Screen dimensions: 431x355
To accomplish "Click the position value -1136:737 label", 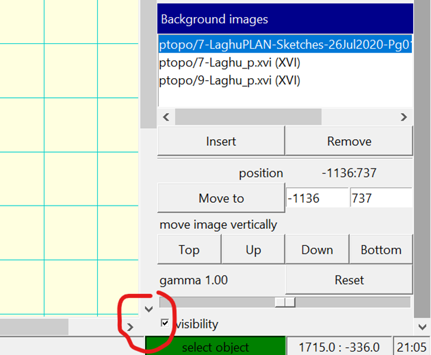I will tap(349, 173).
